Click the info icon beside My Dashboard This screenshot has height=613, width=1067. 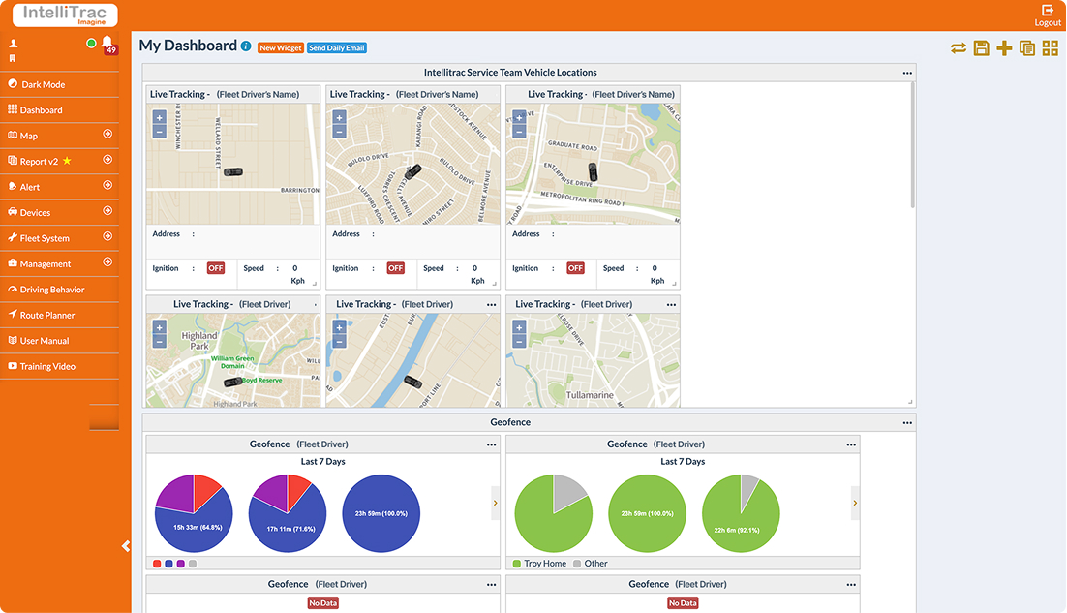click(246, 46)
